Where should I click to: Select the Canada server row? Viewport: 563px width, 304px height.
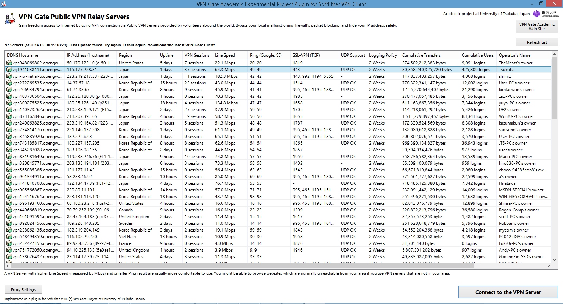point(278,210)
